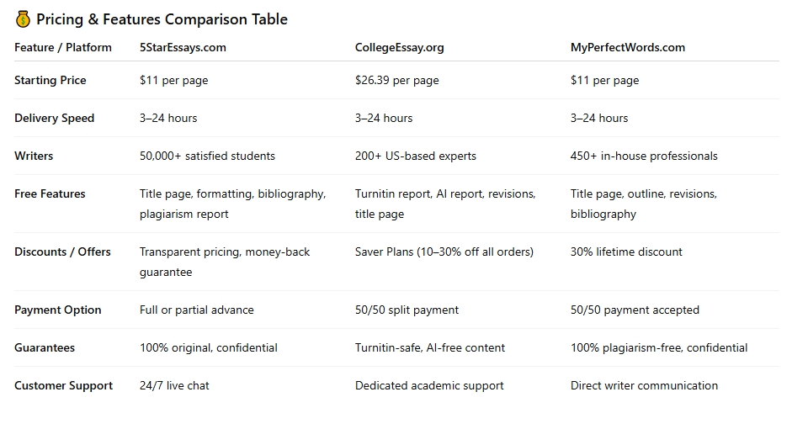Image resolution: width=792 pixels, height=429 pixels.
Task: Click the money bag emoji icon
Action: [x=23, y=19]
